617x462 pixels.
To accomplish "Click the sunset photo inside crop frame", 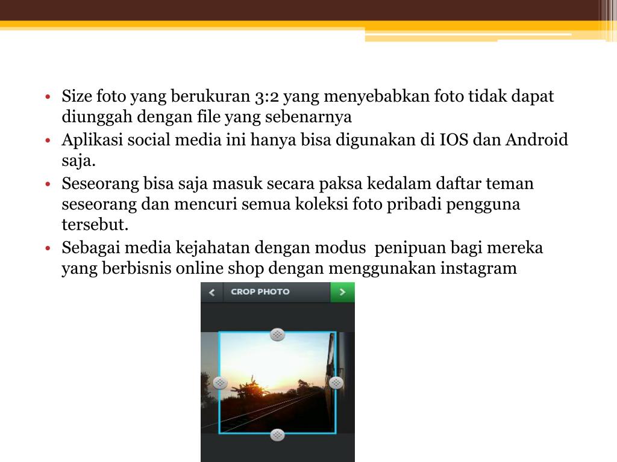I will tap(277, 383).
